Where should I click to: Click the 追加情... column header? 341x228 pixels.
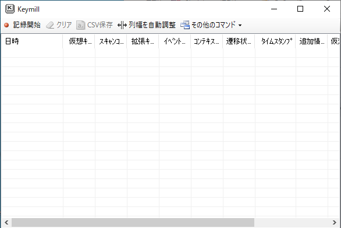(312, 41)
